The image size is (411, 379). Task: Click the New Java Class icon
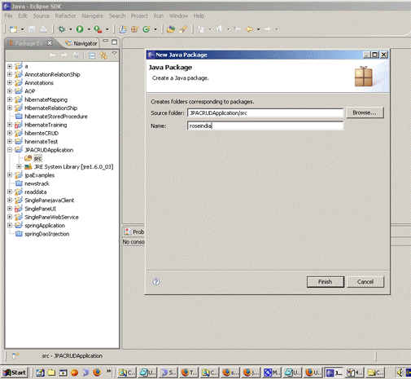[146, 29]
